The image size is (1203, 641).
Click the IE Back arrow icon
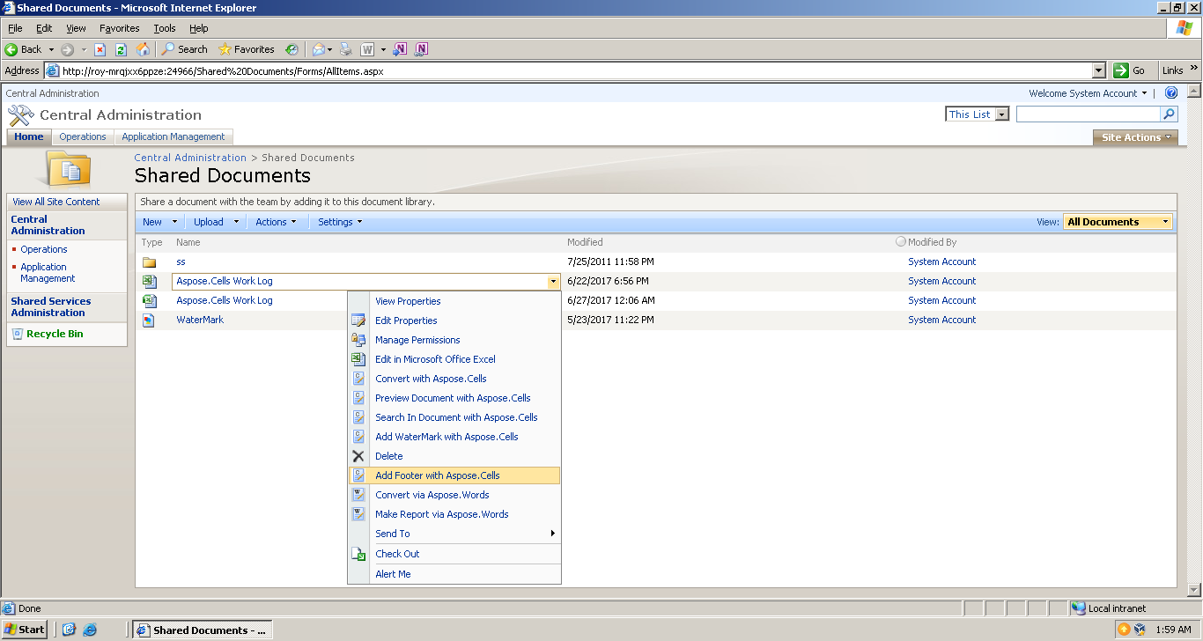pos(11,49)
